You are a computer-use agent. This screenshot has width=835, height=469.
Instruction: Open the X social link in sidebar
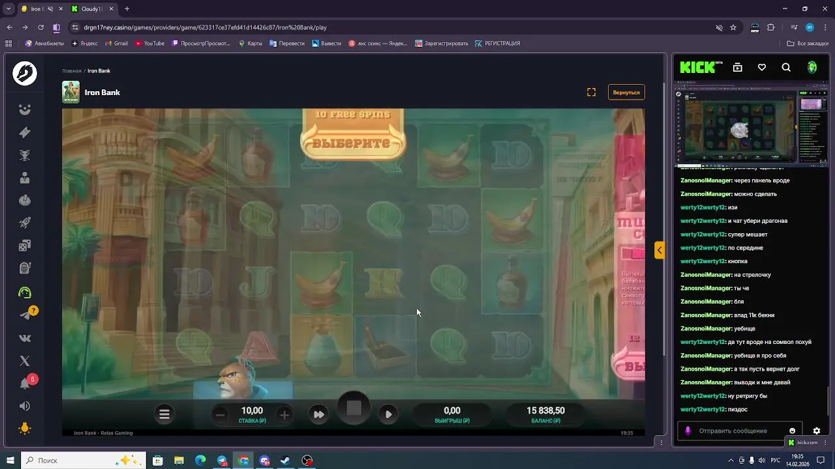point(25,361)
